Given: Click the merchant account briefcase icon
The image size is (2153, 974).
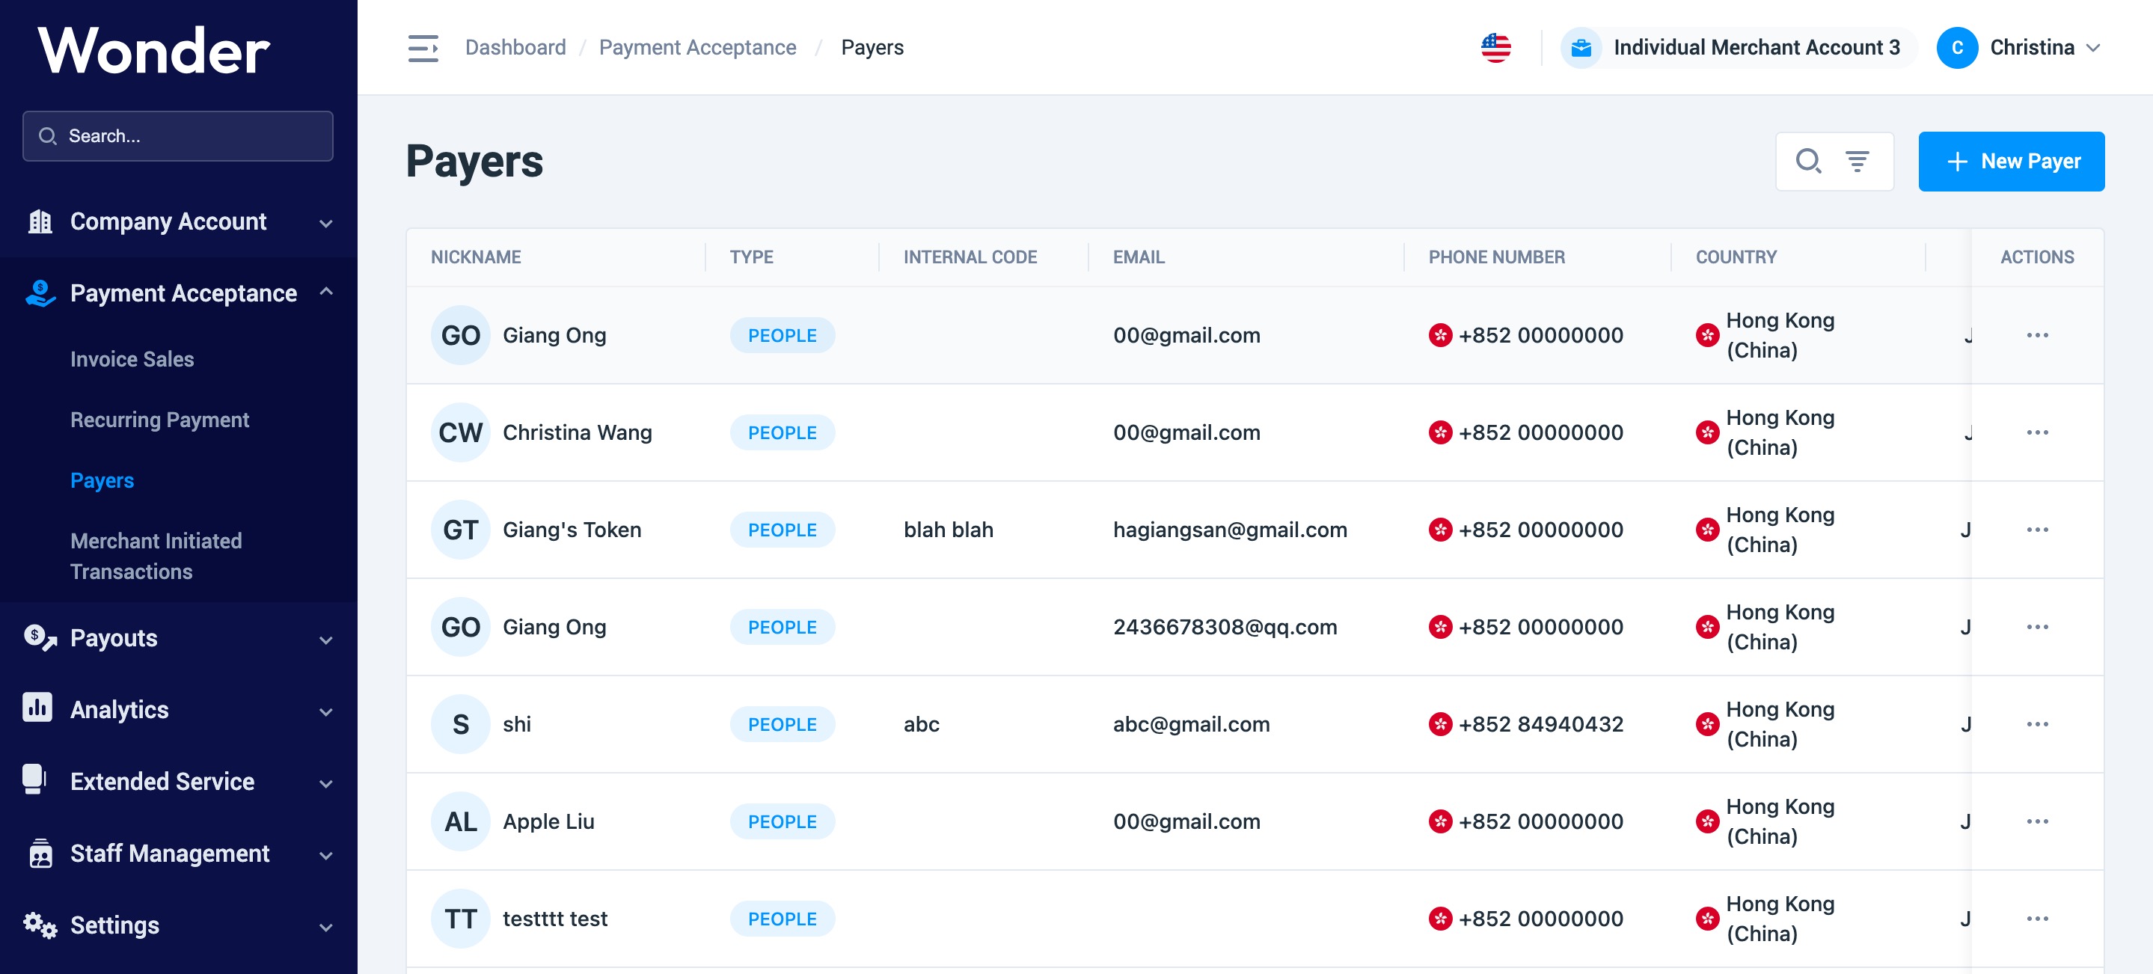Looking at the screenshot, I should point(1581,48).
